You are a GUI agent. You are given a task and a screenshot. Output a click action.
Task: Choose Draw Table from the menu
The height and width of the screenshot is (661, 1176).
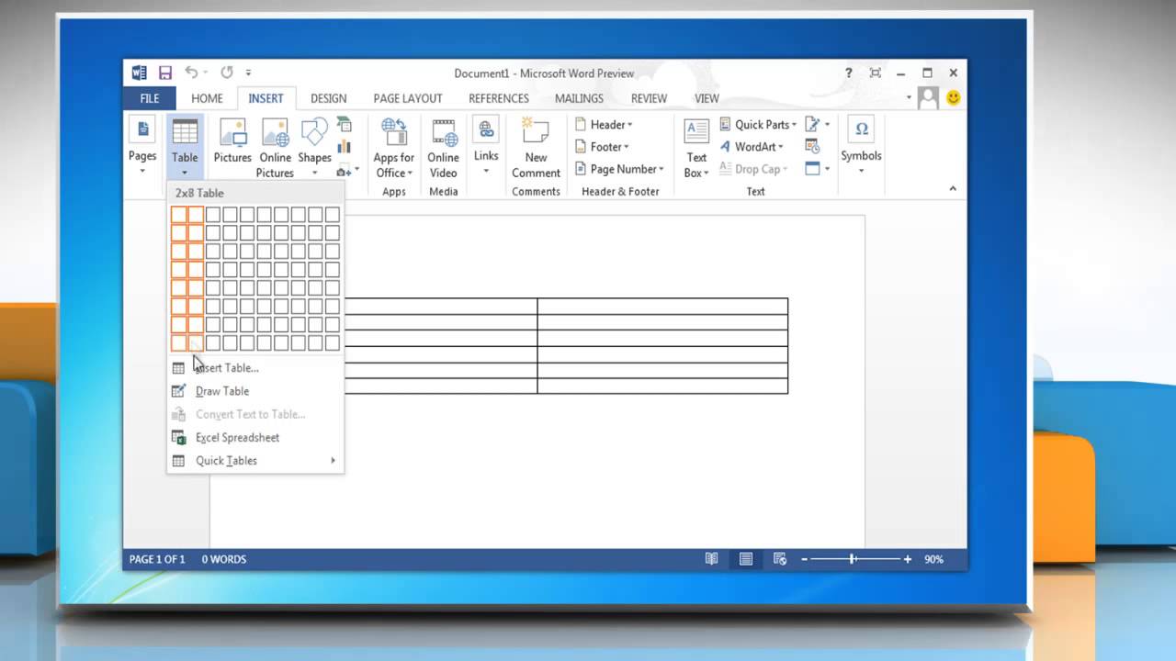pos(255,391)
